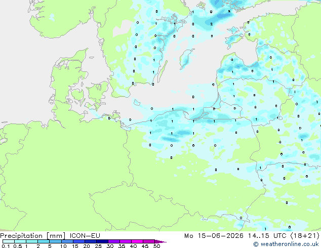
Task: Click the 0.1–0.5 mm palest cyan legend swatch
Action: tap(9, 241)
